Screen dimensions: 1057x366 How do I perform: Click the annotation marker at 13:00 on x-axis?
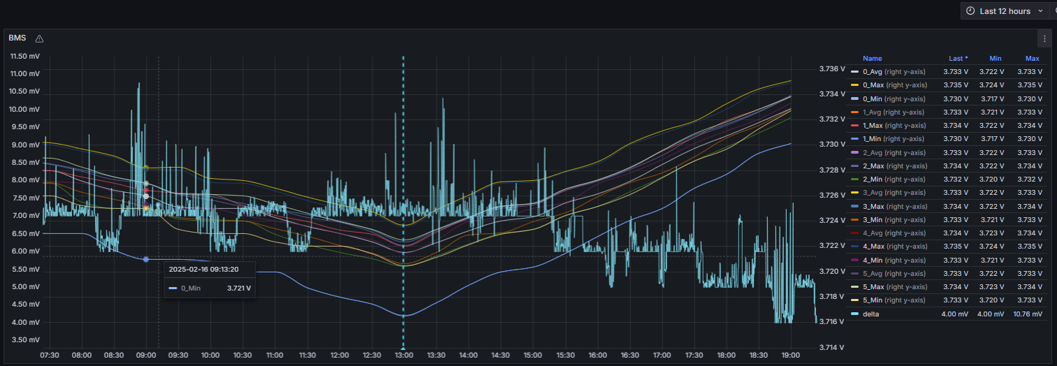pos(403,347)
